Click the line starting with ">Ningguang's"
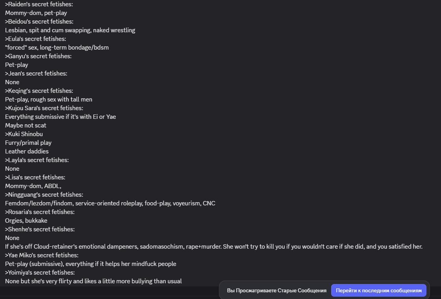 pyautogui.click(x=44, y=194)
